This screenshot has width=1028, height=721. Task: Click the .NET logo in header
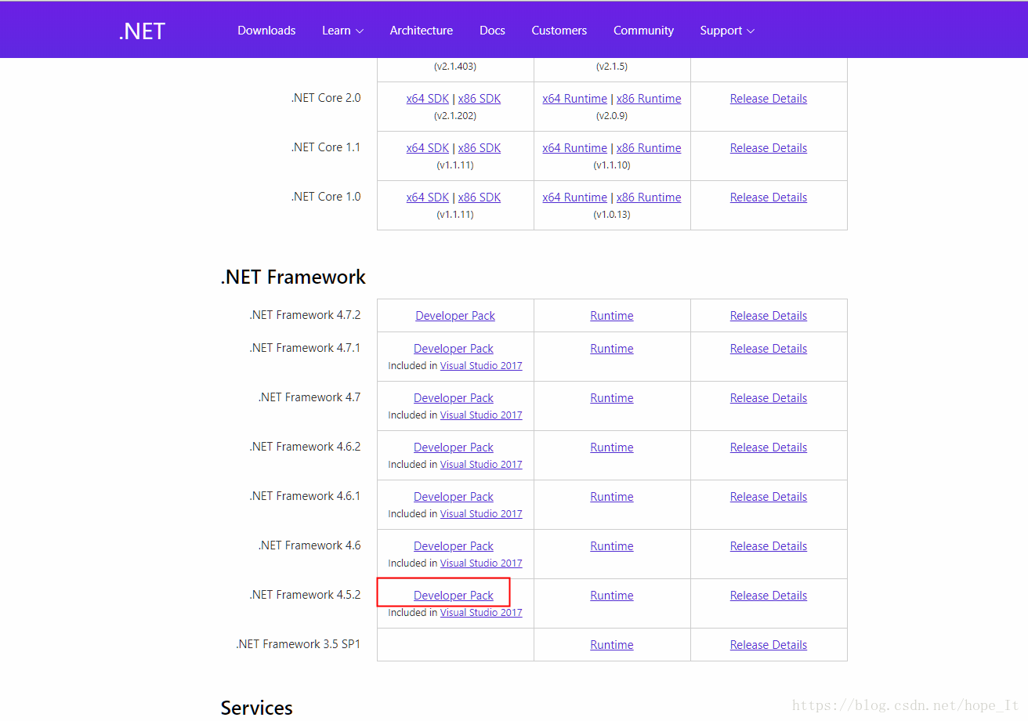coord(142,31)
